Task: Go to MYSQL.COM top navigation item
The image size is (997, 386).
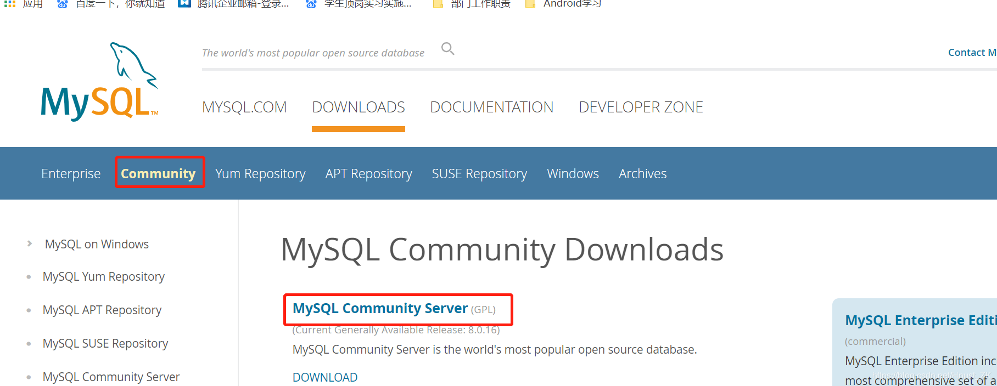Action: click(x=244, y=107)
